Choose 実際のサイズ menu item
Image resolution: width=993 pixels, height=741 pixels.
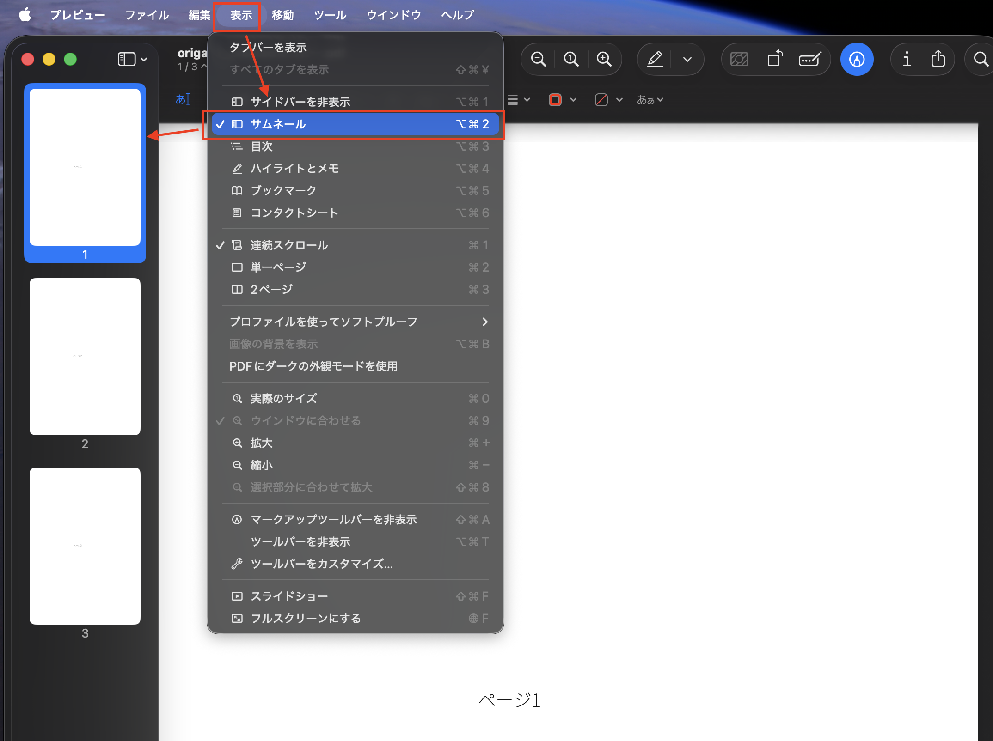coord(355,398)
